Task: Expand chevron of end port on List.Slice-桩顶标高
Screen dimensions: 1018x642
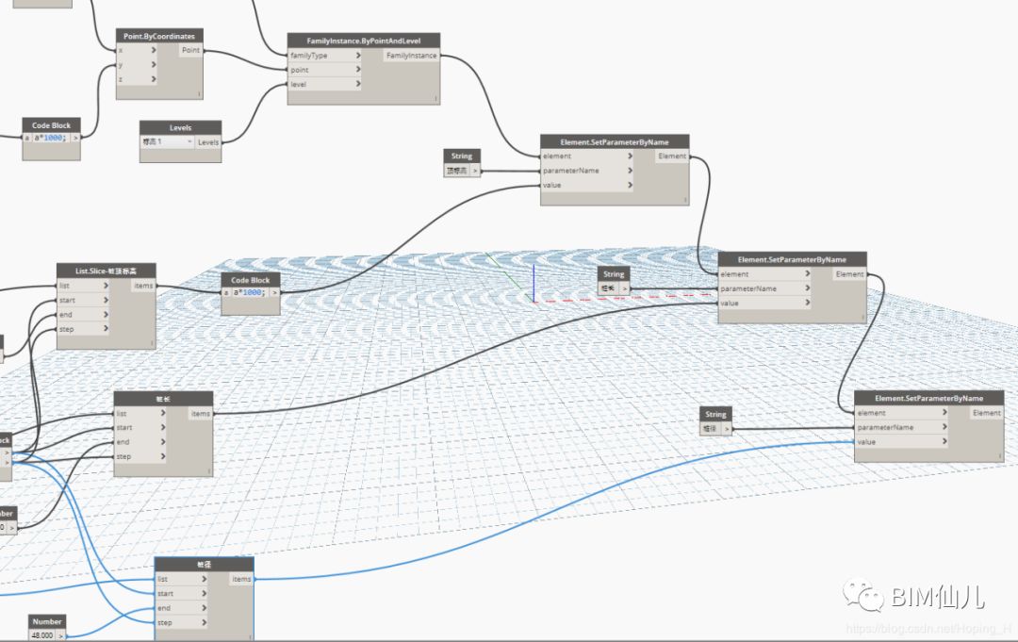Action: pos(106,314)
